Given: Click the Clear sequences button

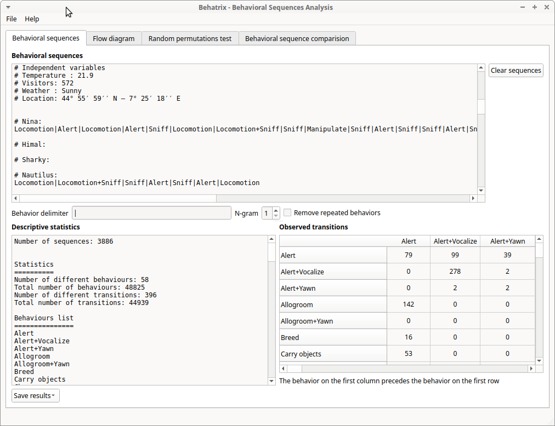Looking at the screenshot, I should (516, 70).
